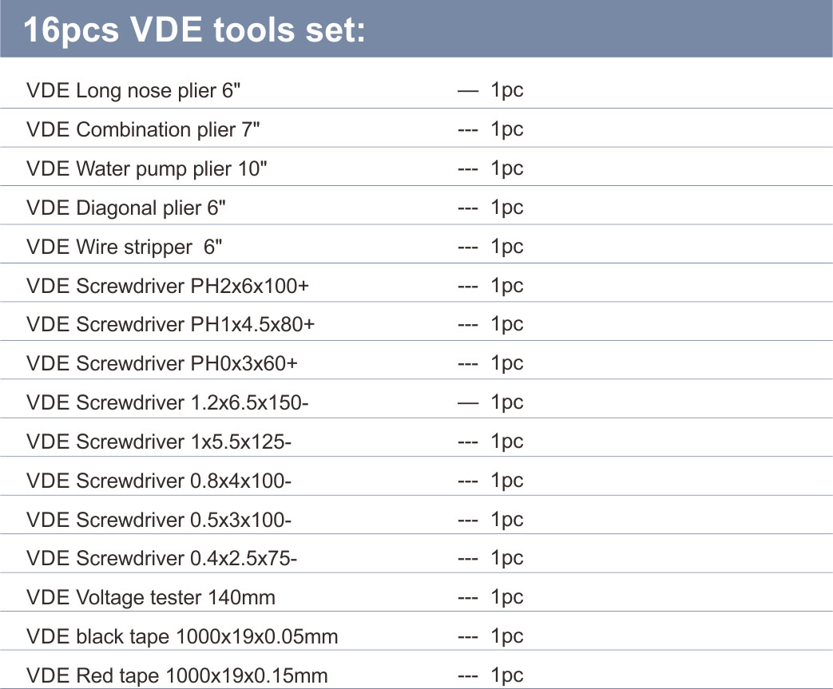Click the 1pc quantity for Long nose plier

point(507,90)
